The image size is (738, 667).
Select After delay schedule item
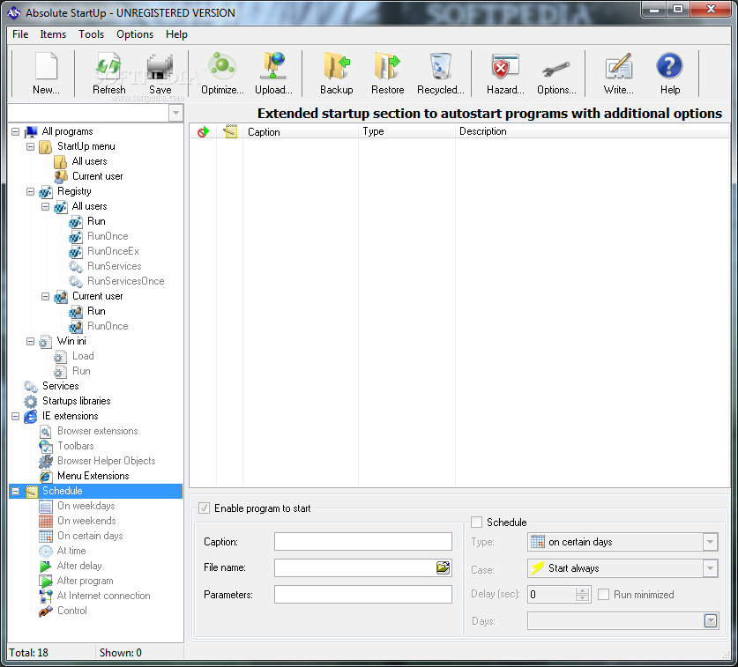(79, 566)
